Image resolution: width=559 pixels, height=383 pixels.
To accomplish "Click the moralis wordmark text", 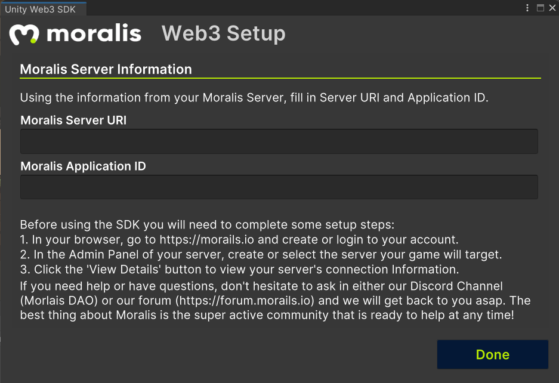I will (94, 34).
